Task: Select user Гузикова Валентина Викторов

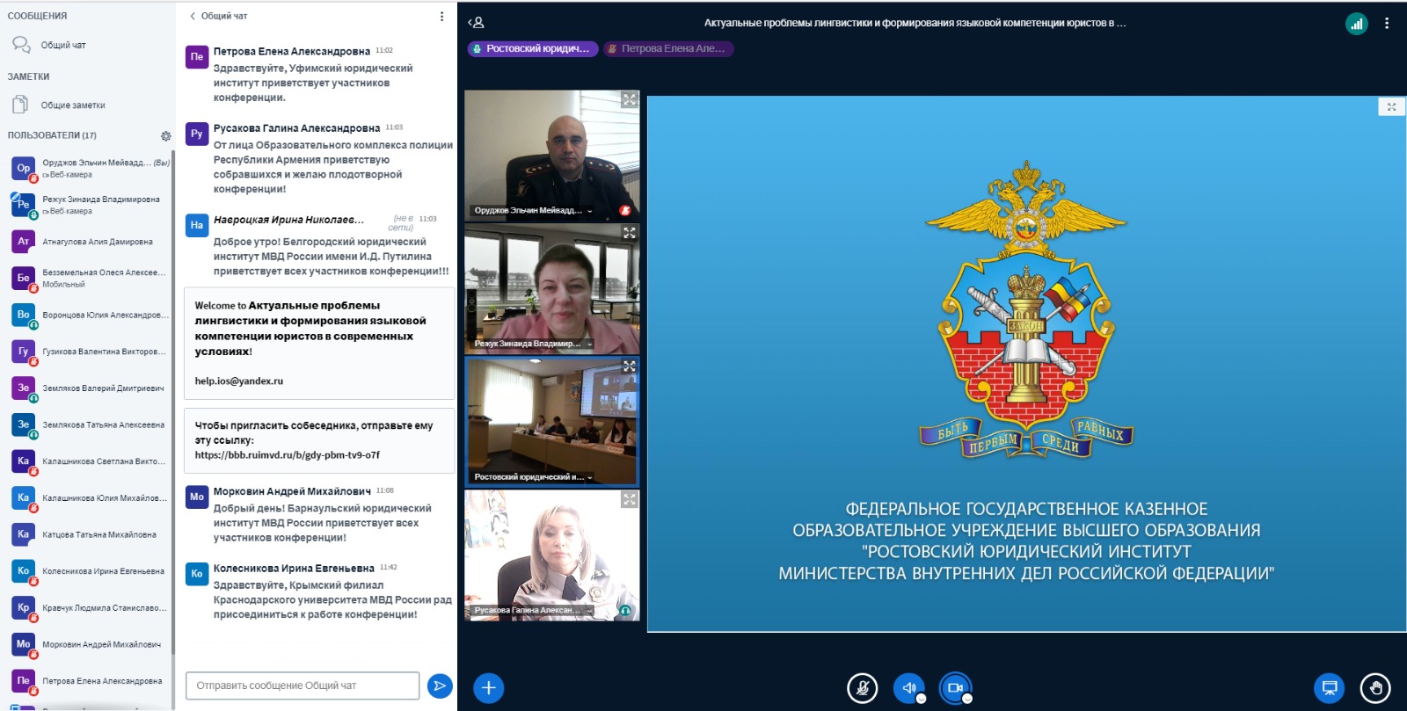Action: (88, 352)
